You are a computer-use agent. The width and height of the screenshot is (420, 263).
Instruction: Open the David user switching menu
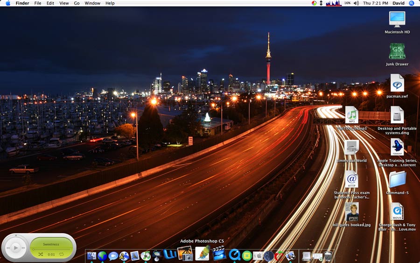click(x=398, y=3)
